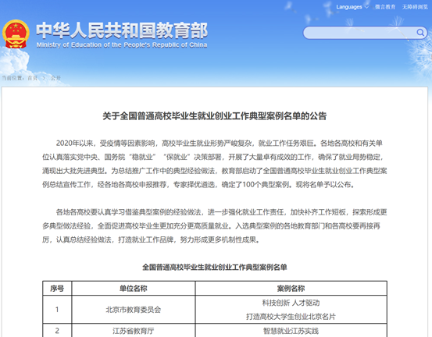Image resolution: width=432 pixels, height=337 pixels.
Task: Click row number 2 cell
Action: (x=57, y=331)
